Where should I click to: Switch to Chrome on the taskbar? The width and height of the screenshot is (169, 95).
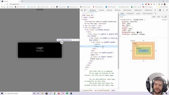coord(55,93)
